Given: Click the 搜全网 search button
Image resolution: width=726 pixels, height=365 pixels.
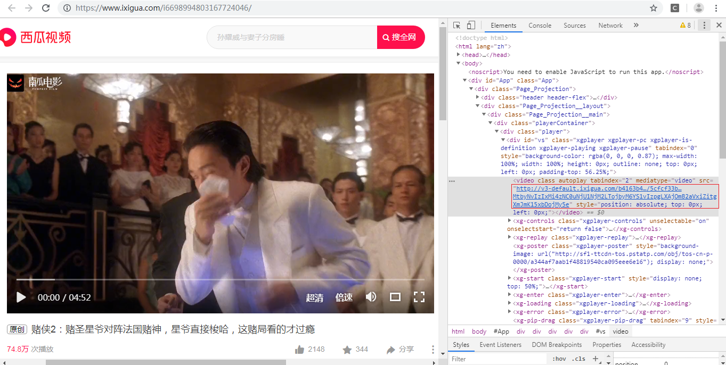Looking at the screenshot, I should (401, 37).
